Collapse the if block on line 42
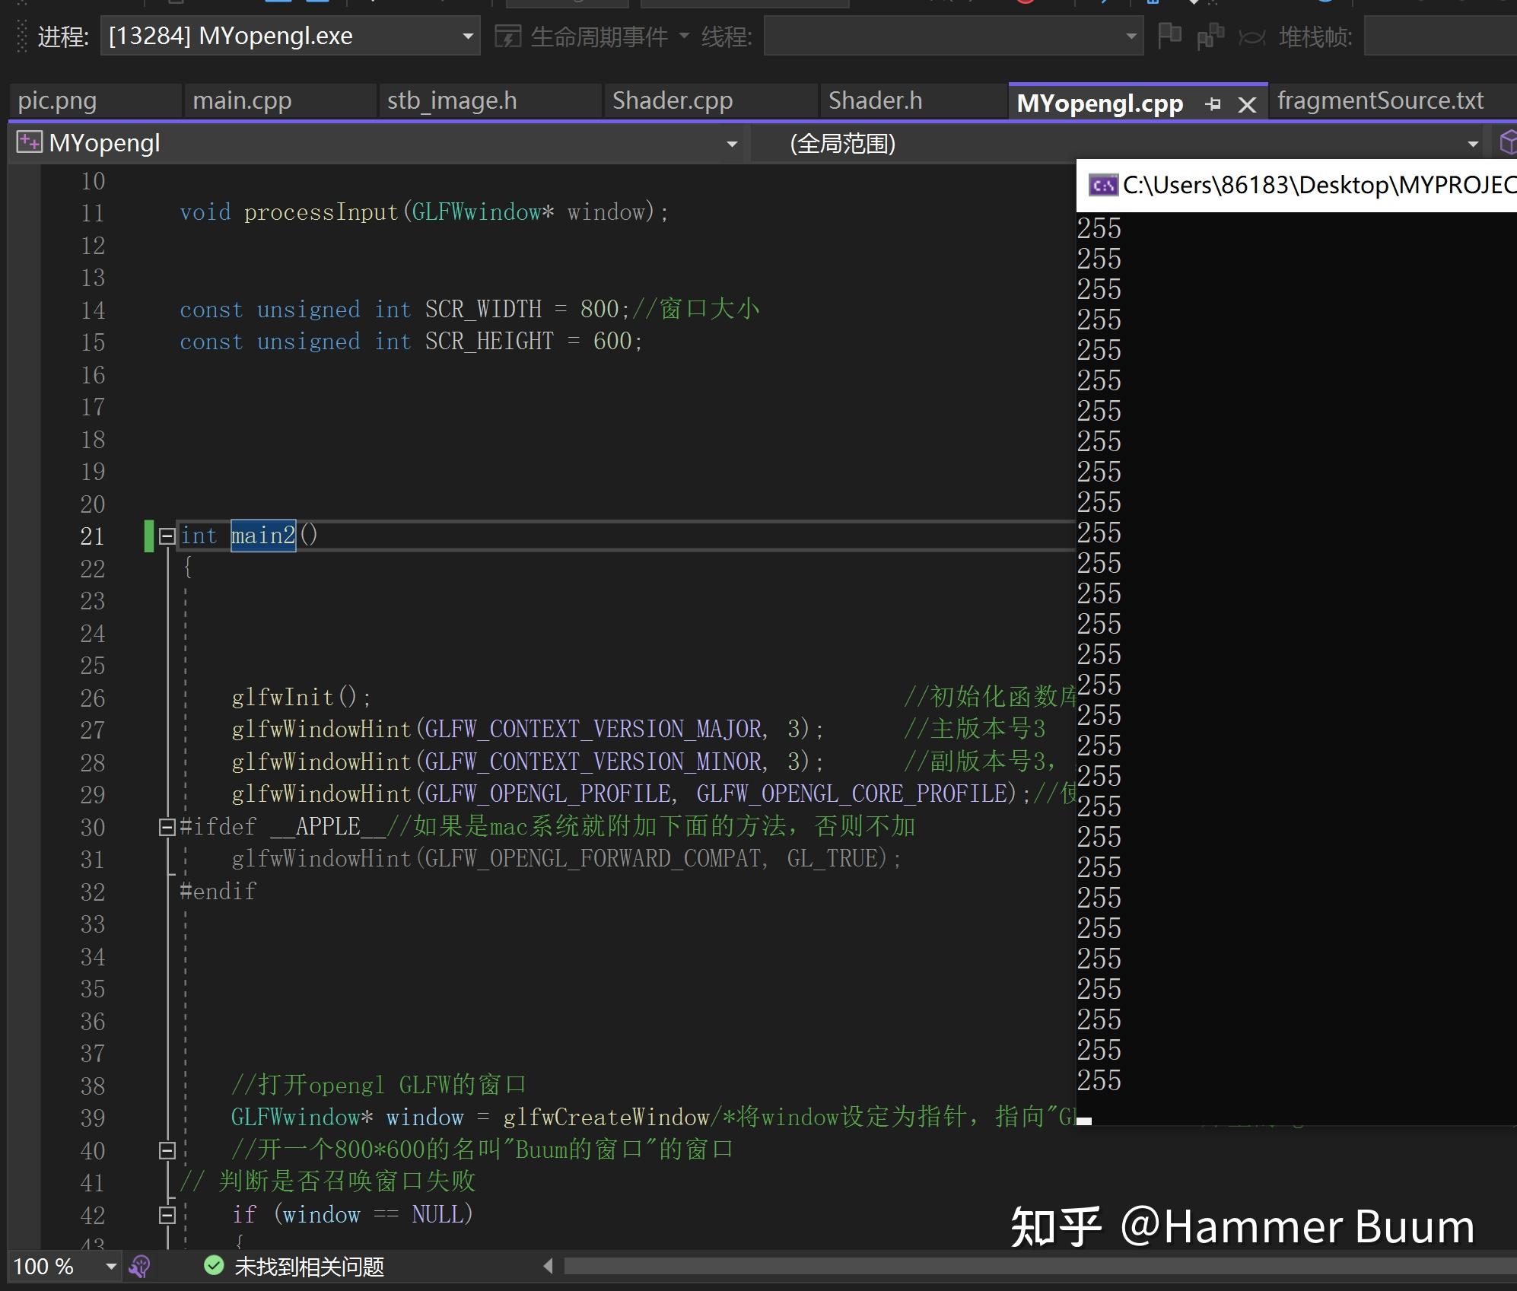 pos(167,1215)
